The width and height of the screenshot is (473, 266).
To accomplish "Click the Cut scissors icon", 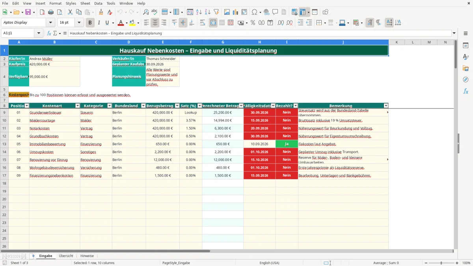I will tap(70, 12).
